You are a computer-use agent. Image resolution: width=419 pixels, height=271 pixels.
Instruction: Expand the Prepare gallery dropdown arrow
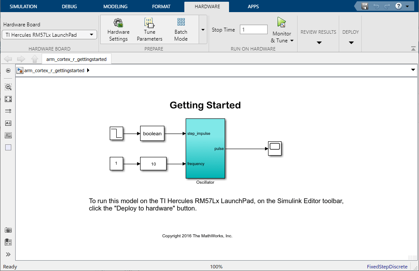(x=203, y=30)
